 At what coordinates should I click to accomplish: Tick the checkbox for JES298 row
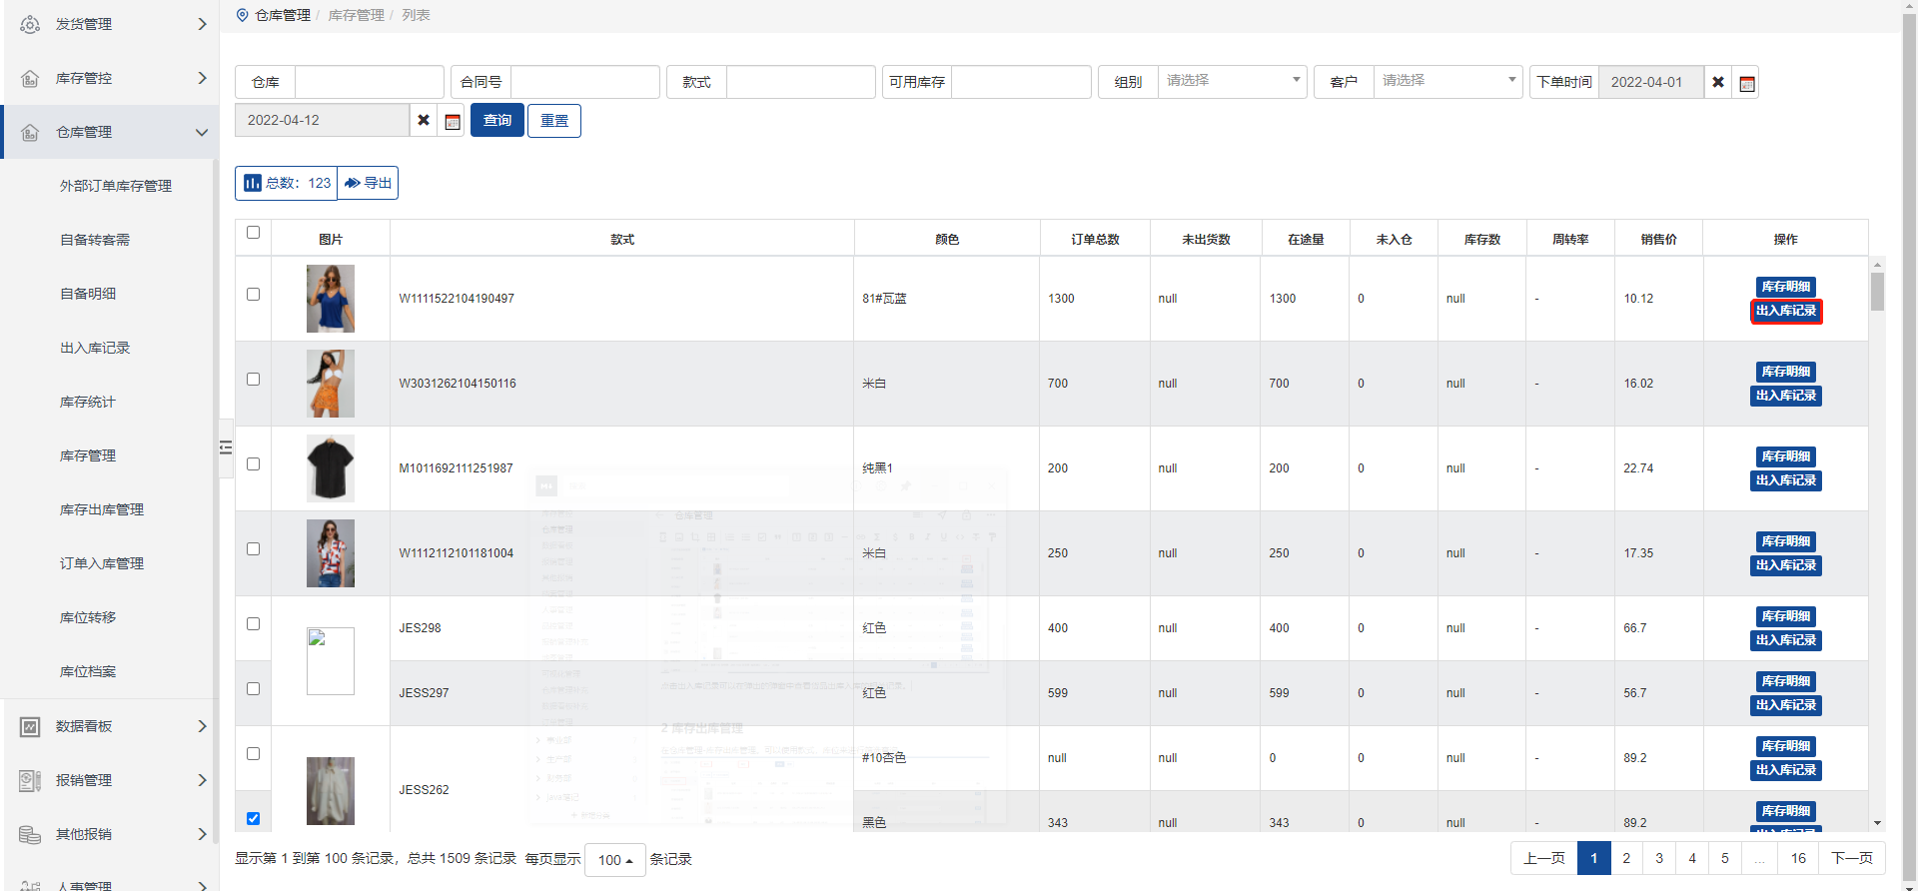(x=253, y=624)
